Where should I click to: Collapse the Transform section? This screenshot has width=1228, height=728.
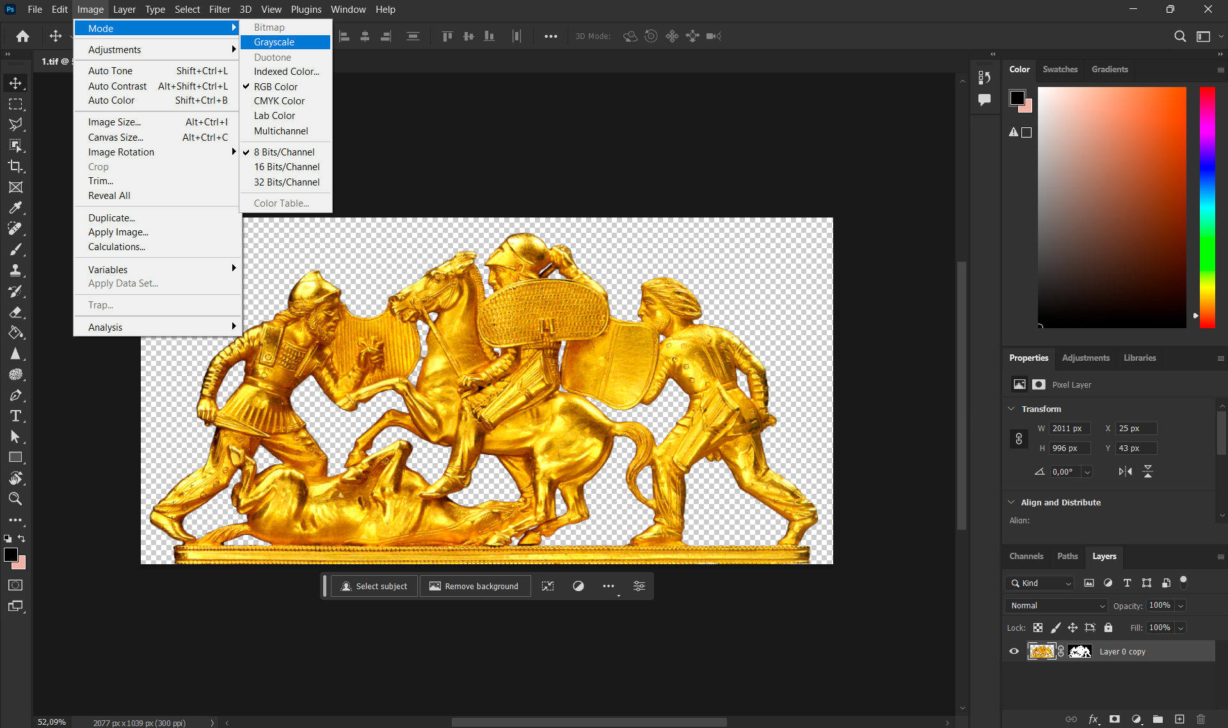click(x=1011, y=409)
